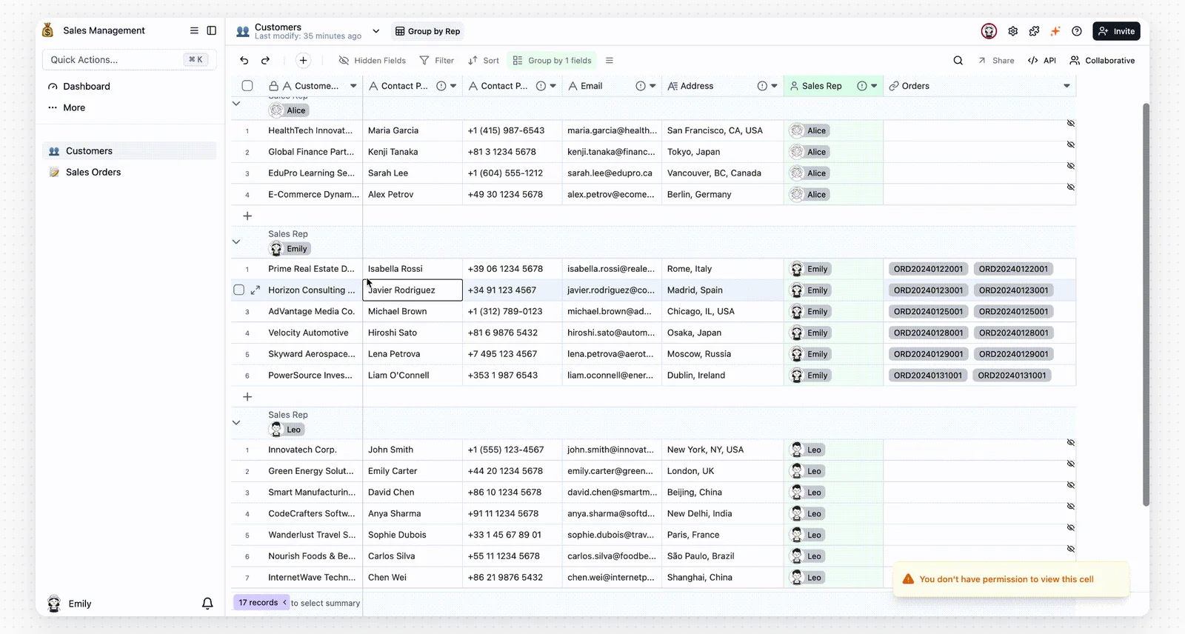Image resolution: width=1185 pixels, height=634 pixels.
Task: Open the Orders column dropdown arrow
Action: click(x=1066, y=86)
